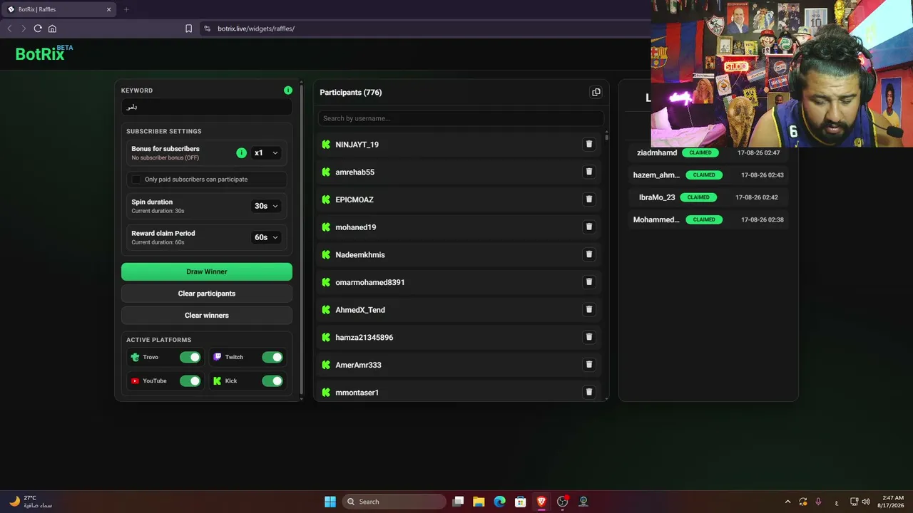Open File Explorer from taskbar
This screenshot has width=913, height=513.
479,502
